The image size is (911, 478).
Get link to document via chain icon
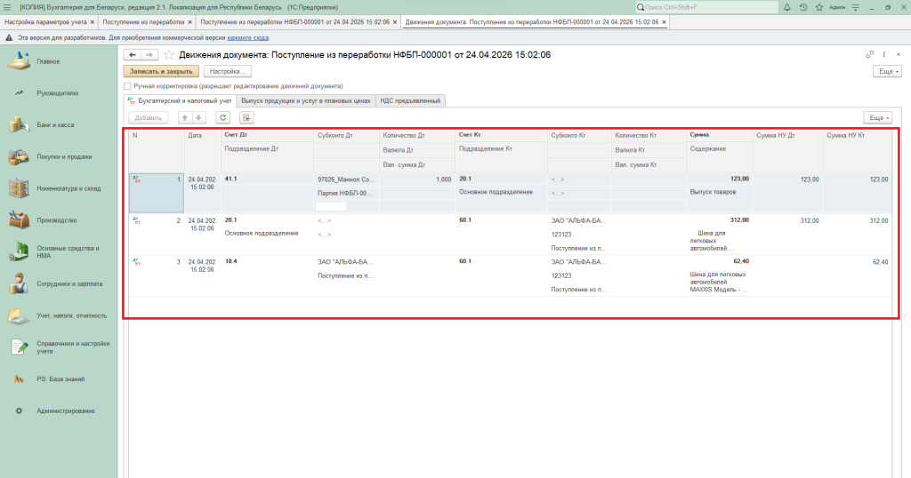point(869,55)
